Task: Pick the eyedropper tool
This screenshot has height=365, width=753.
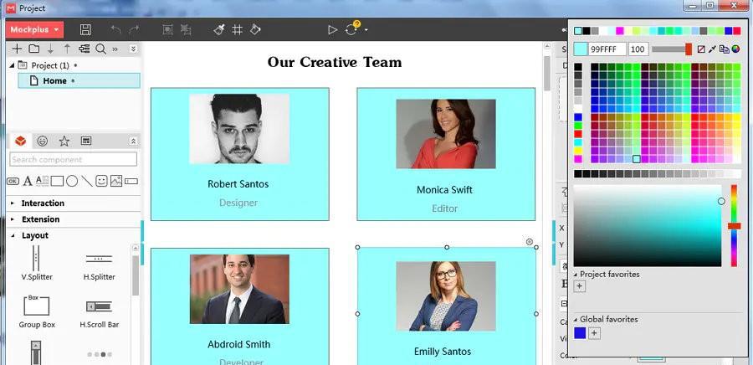Action: [713, 49]
